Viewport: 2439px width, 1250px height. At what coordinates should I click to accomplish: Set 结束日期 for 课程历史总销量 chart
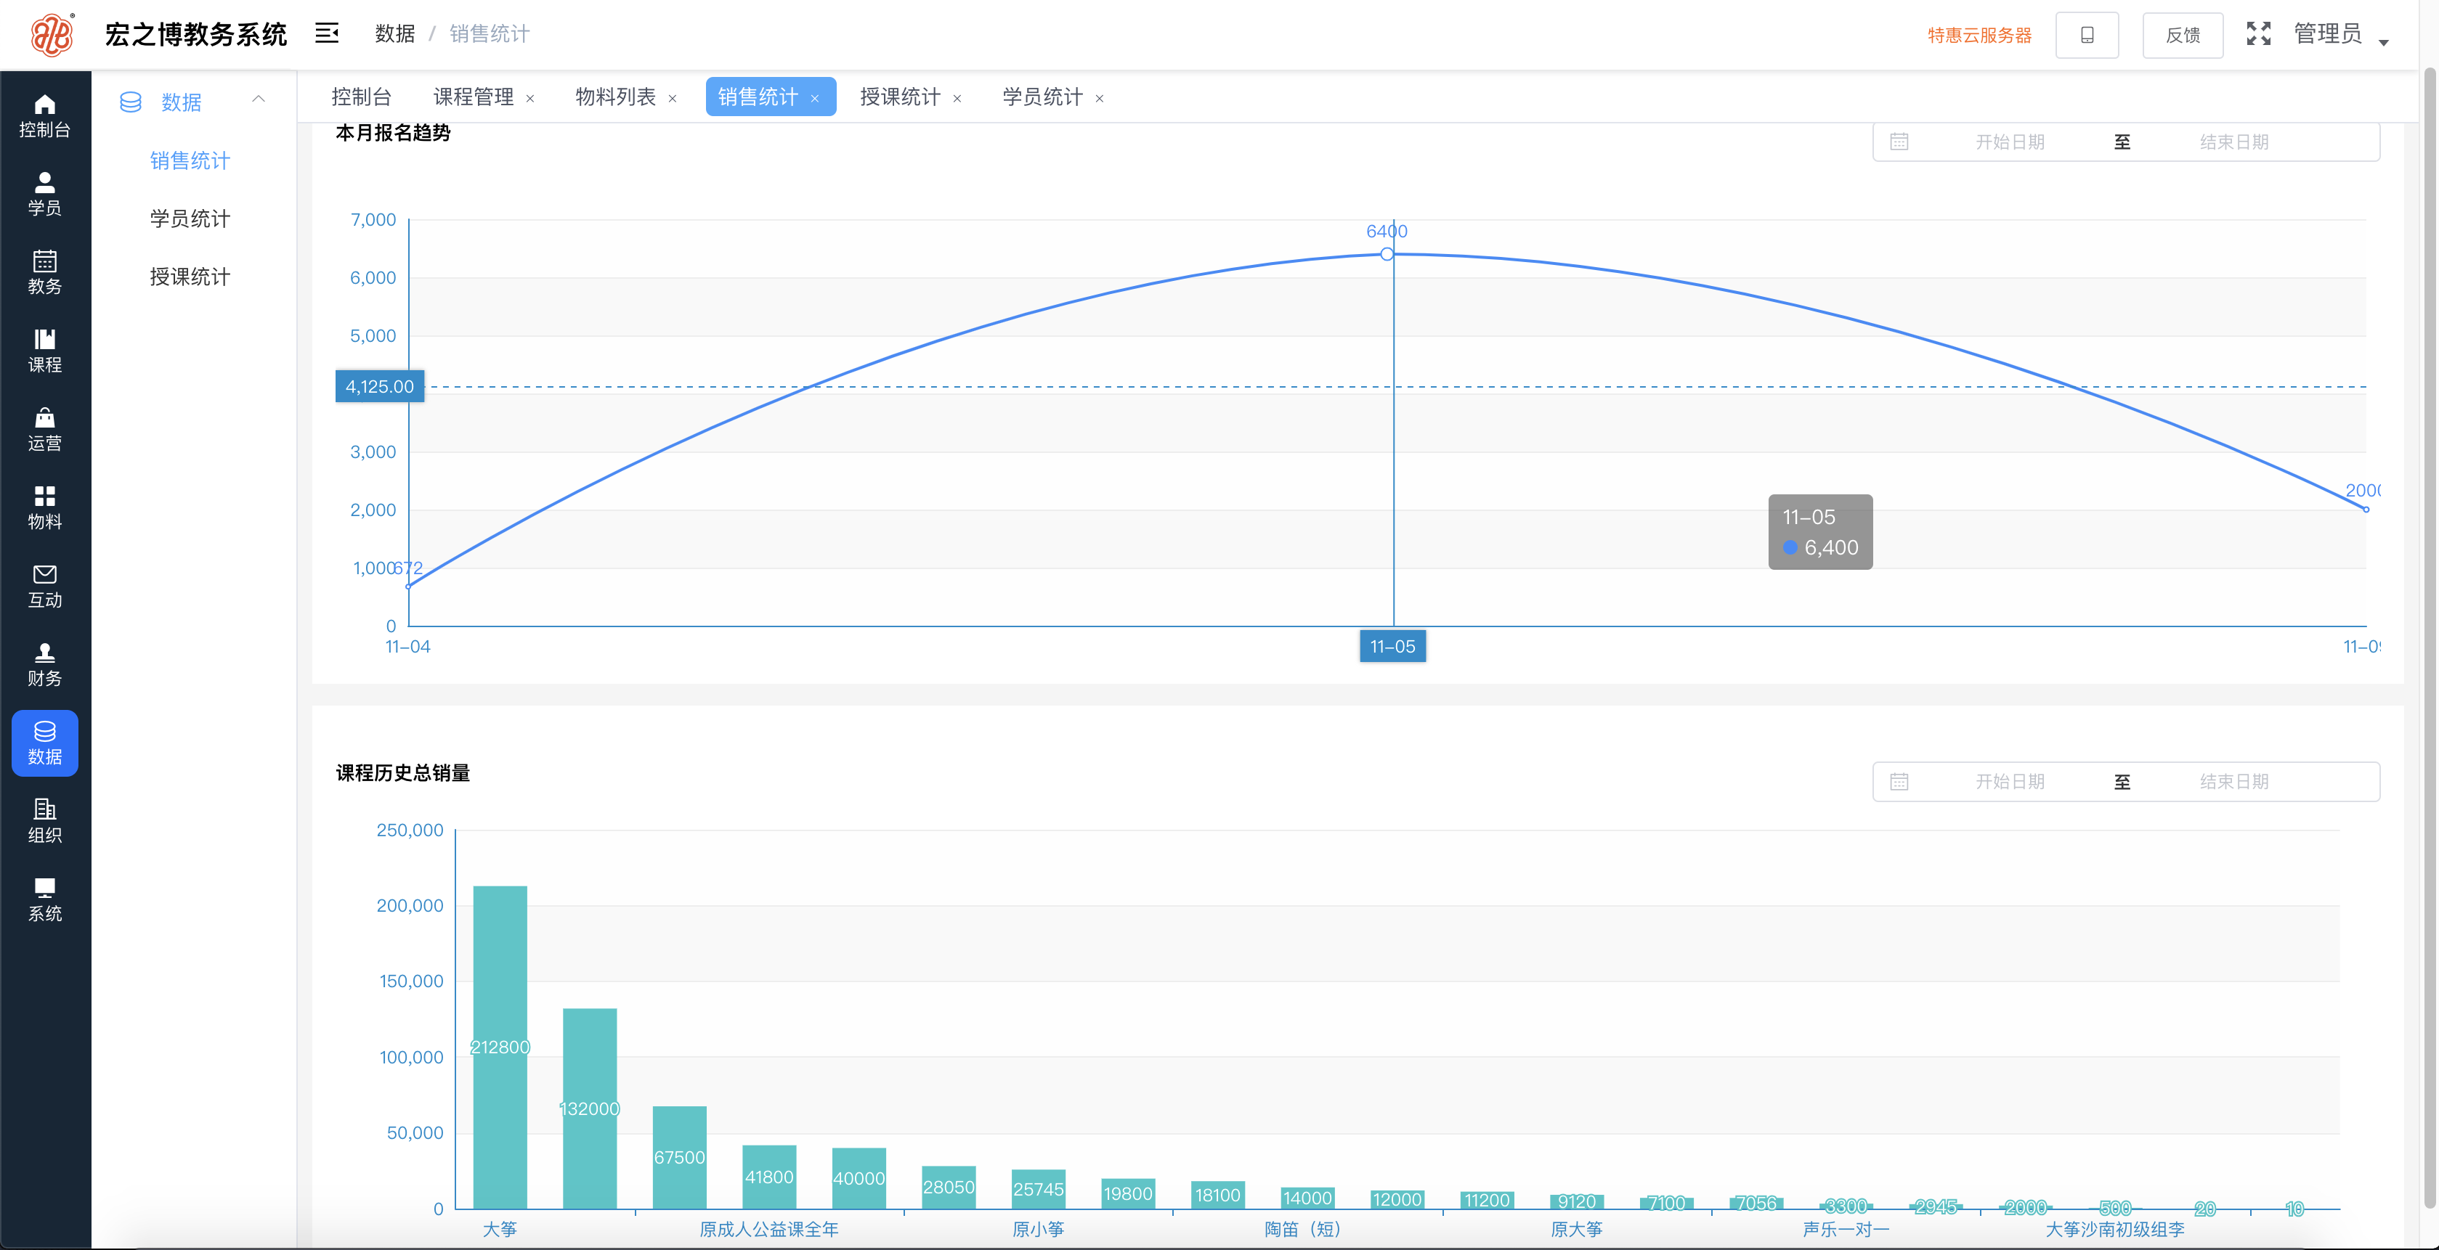tap(2234, 782)
